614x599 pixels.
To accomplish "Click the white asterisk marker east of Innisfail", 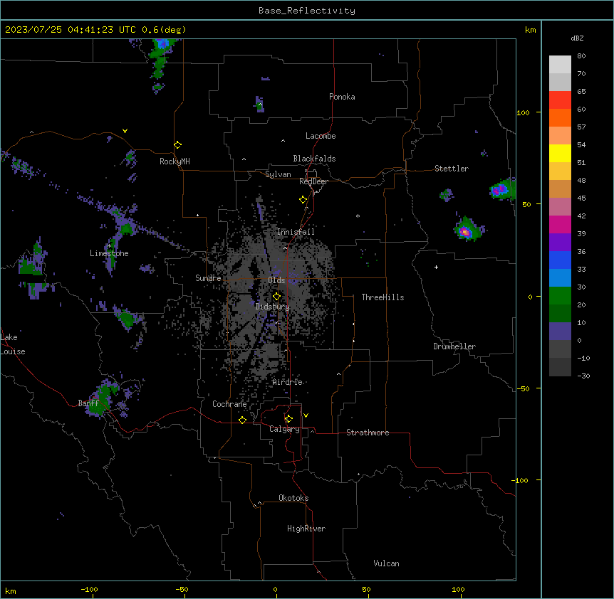I will pos(358,216).
